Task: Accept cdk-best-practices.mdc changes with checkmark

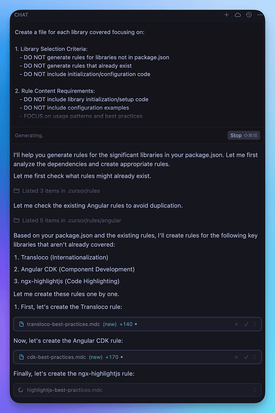Action: (x=246, y=357)
